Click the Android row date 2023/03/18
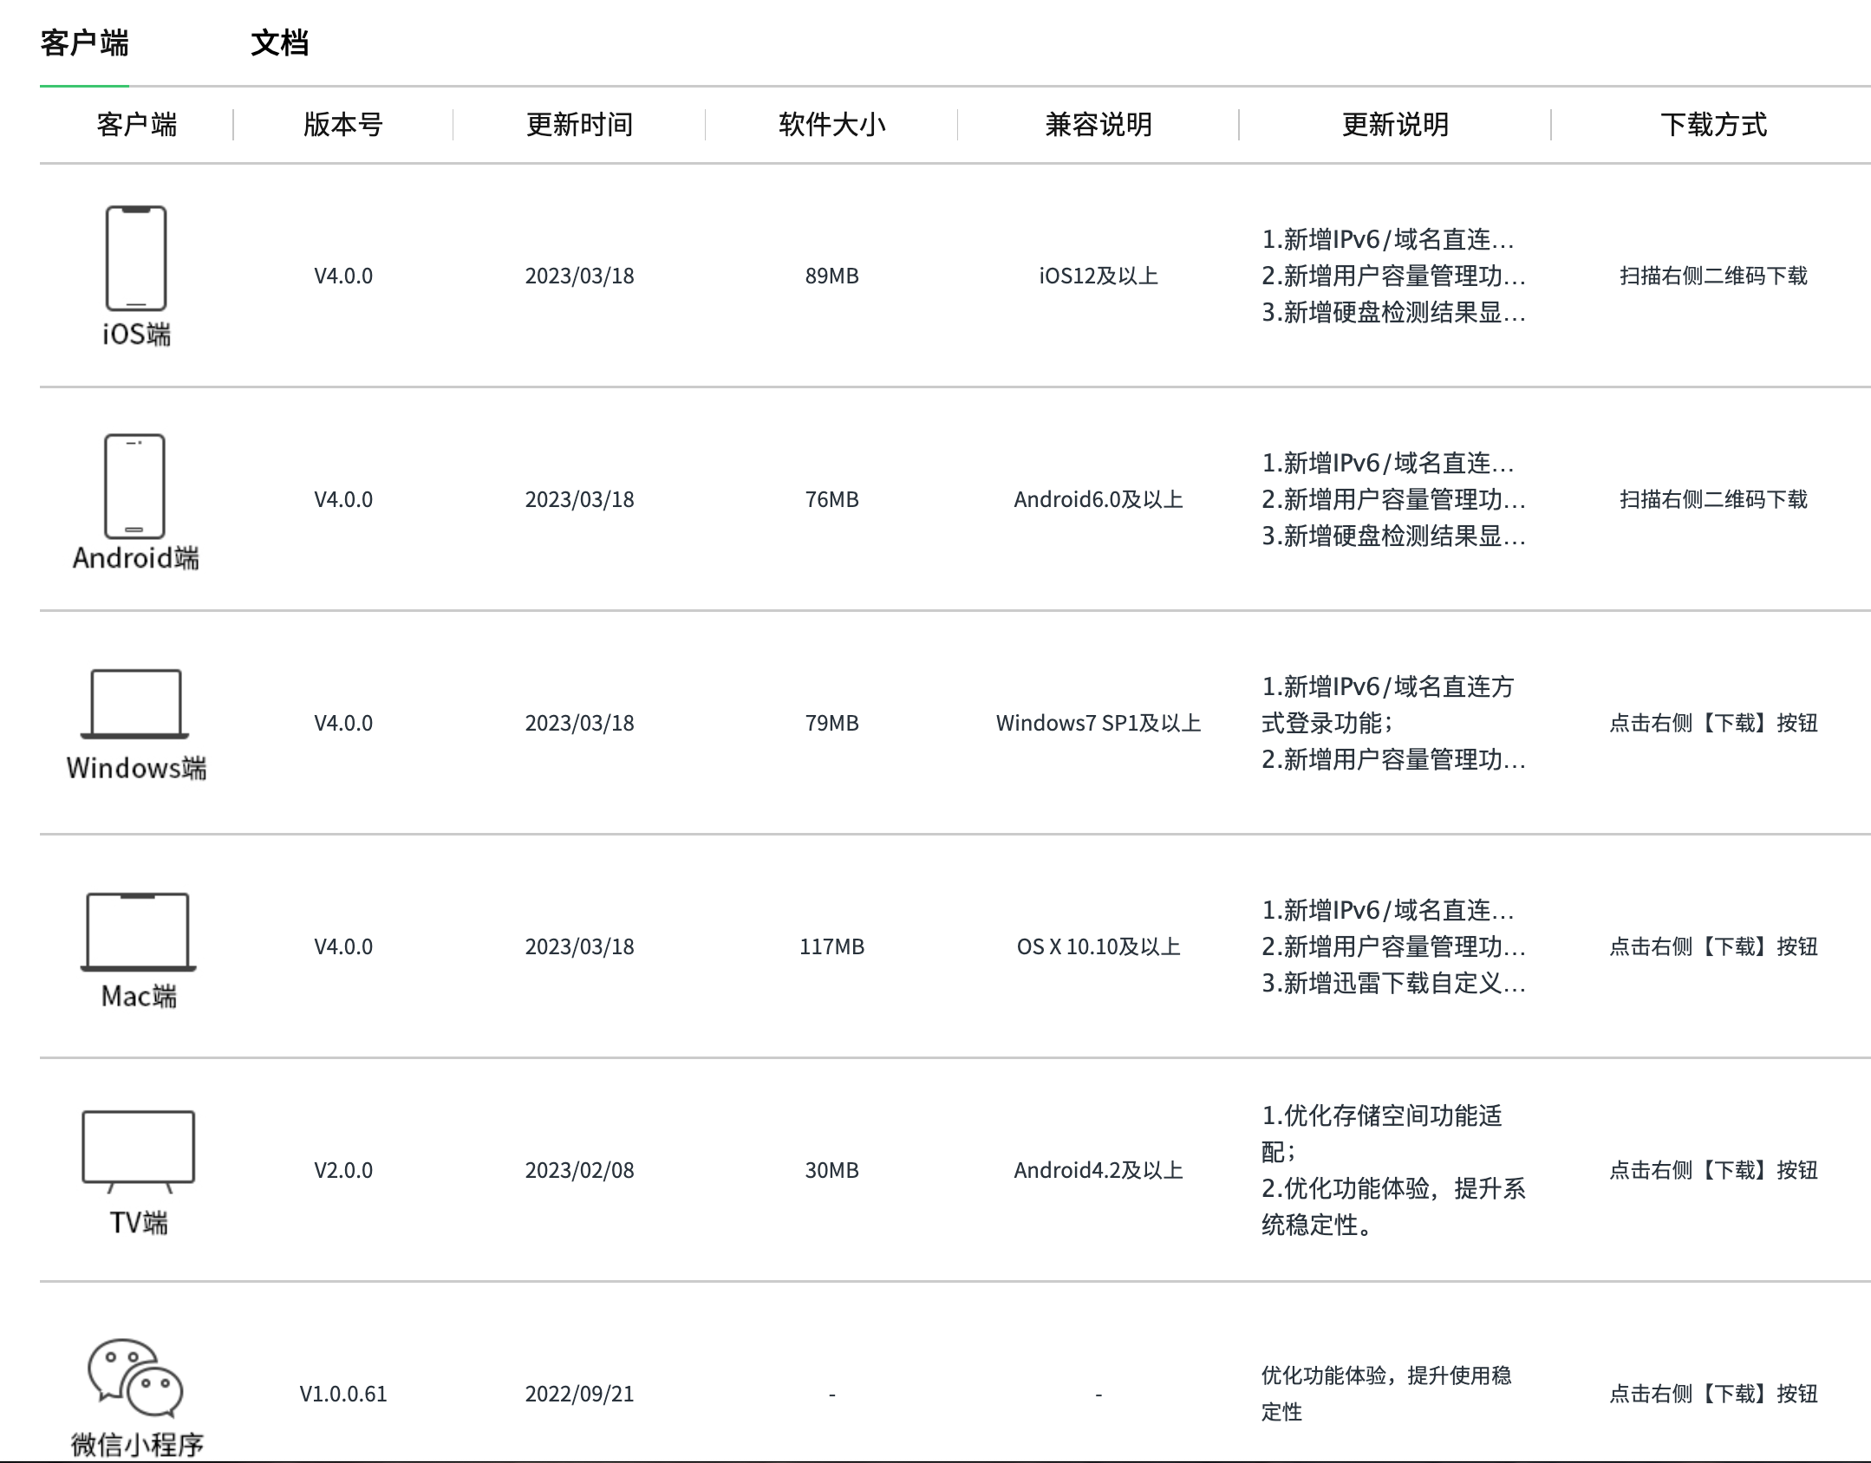Screen dimensions: 1871x1463 (x=579, y=500)
